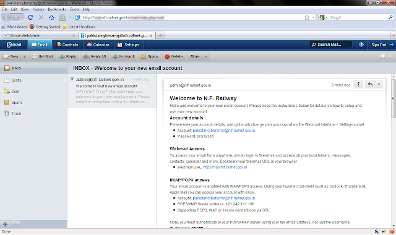
Task: Click the Atmail logo
Action: click(x=14, y=45)
